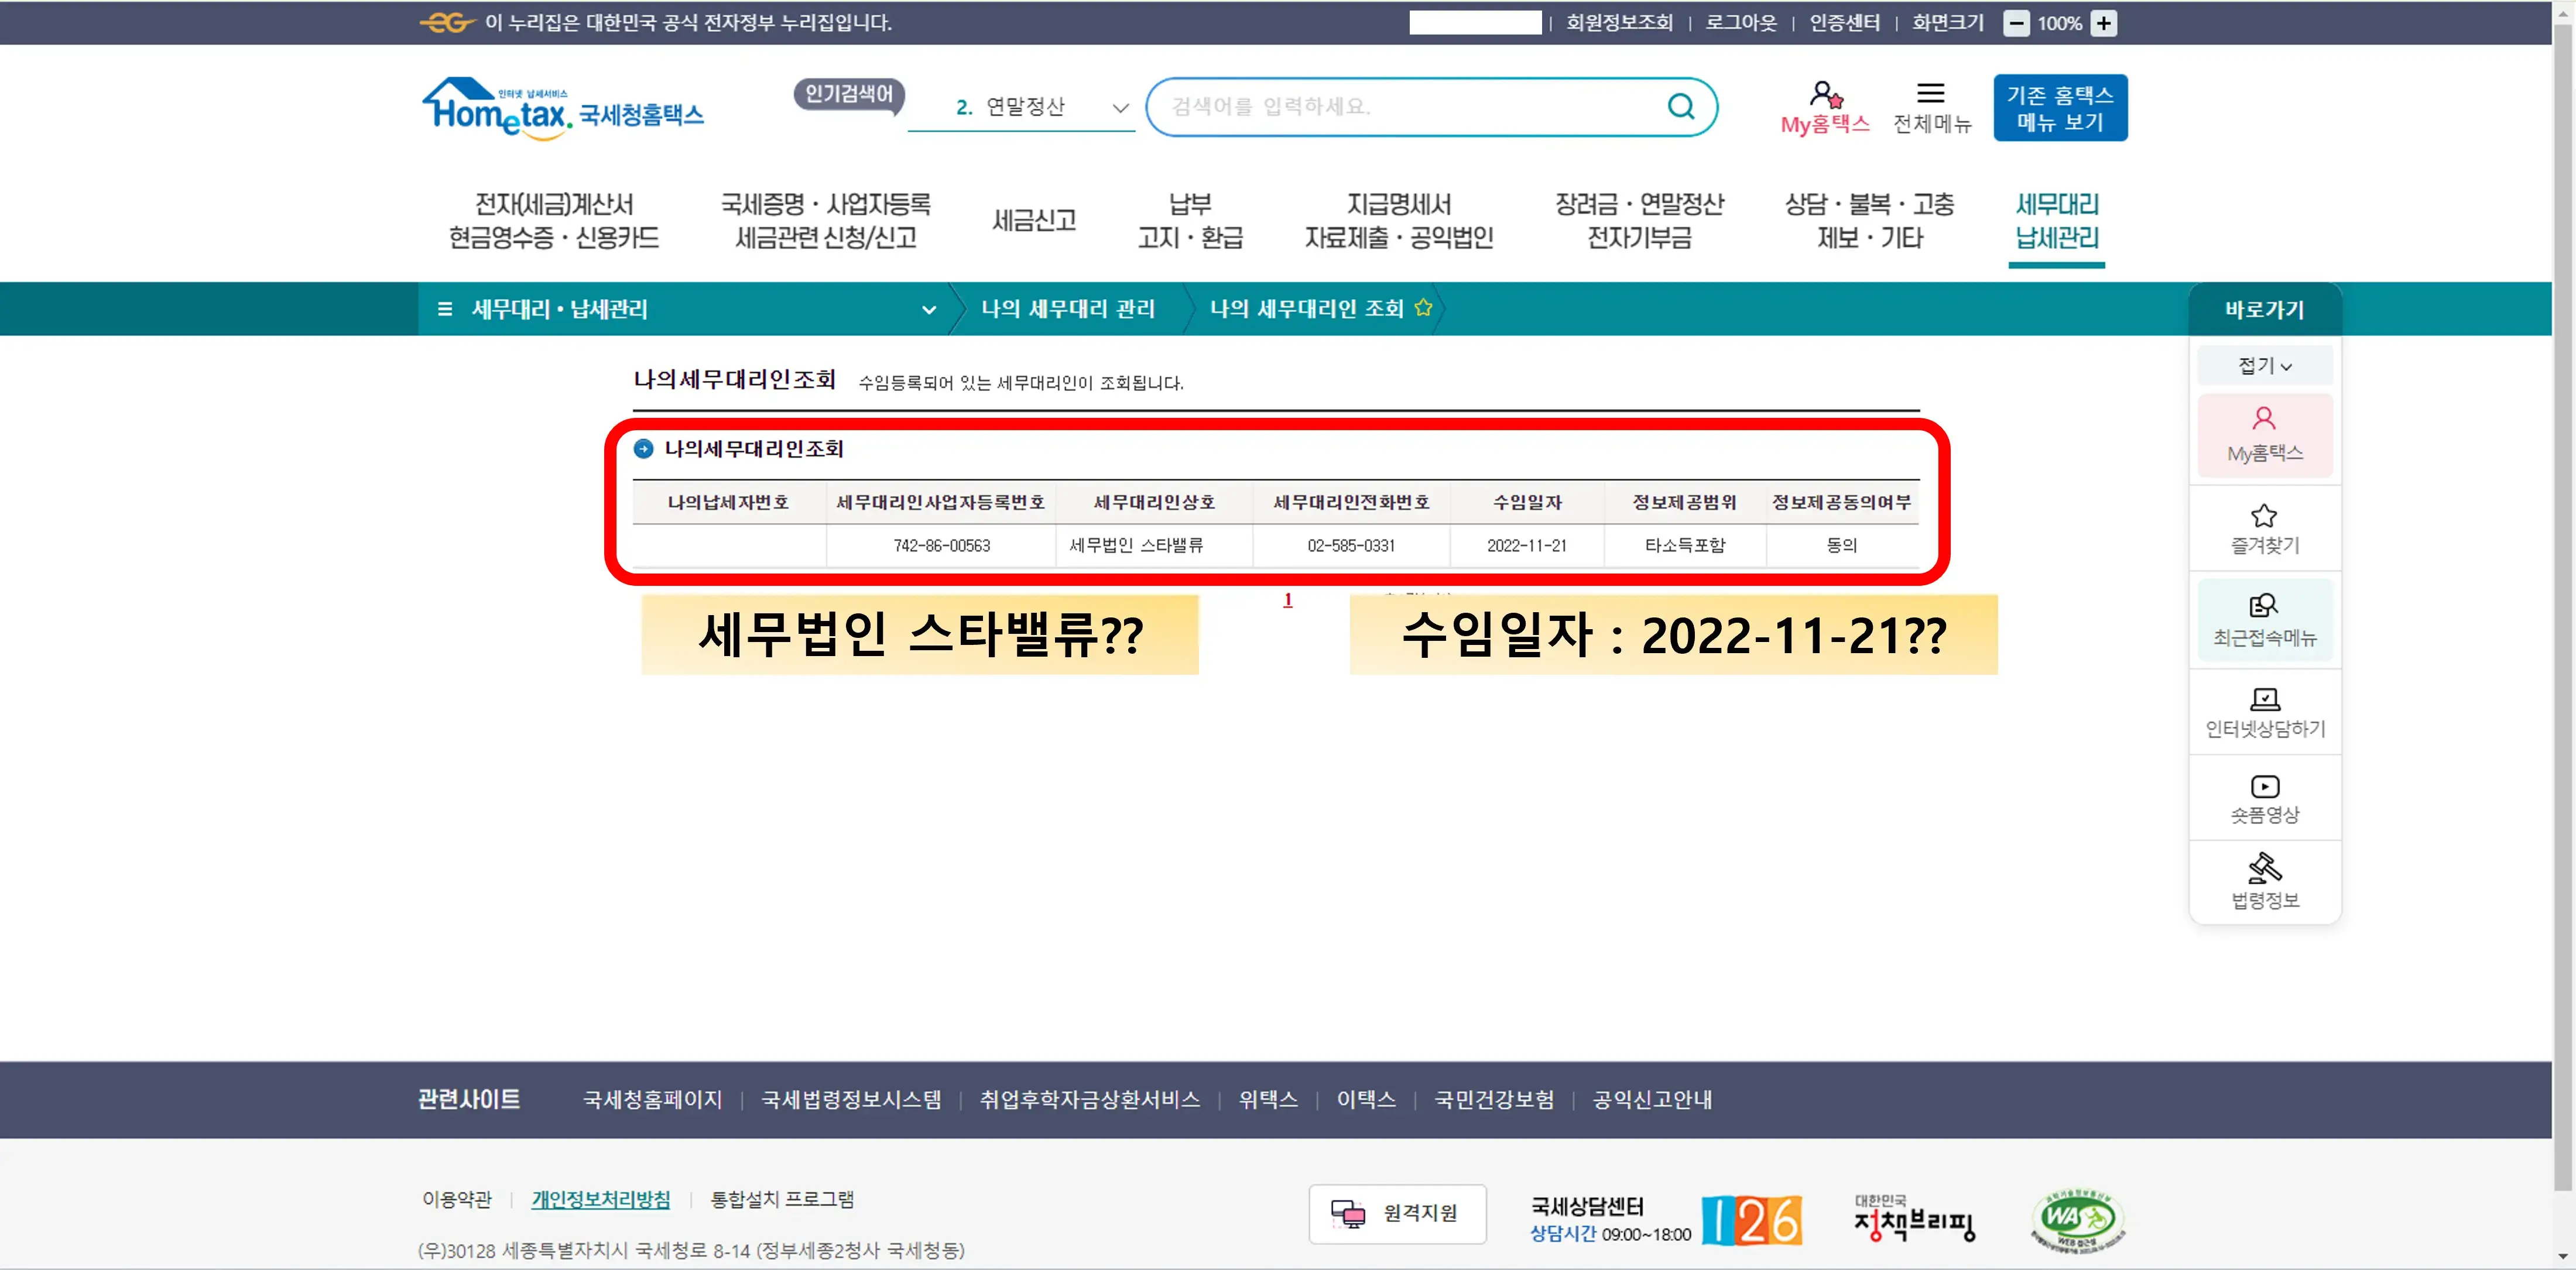Screen dimensions: 2576x1270
Task: Click 로그아웃 link
Action: tap(1741, 22)
